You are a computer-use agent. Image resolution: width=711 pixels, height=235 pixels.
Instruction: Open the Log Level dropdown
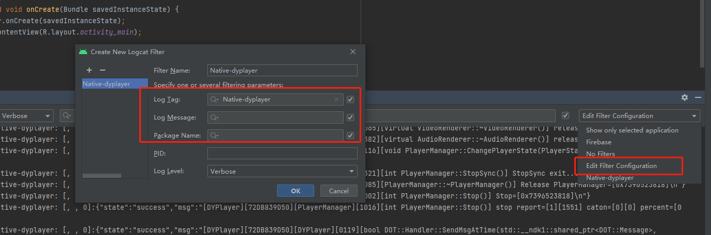(282, 171)
